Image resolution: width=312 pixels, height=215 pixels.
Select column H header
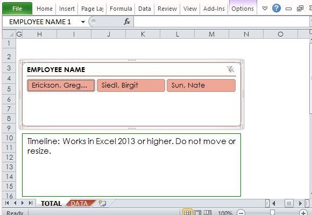[39, 34]
